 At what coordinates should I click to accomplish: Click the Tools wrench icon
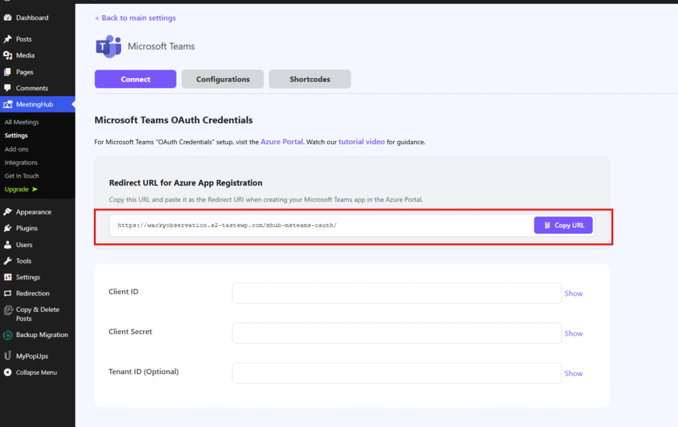(x=8, y=261)
